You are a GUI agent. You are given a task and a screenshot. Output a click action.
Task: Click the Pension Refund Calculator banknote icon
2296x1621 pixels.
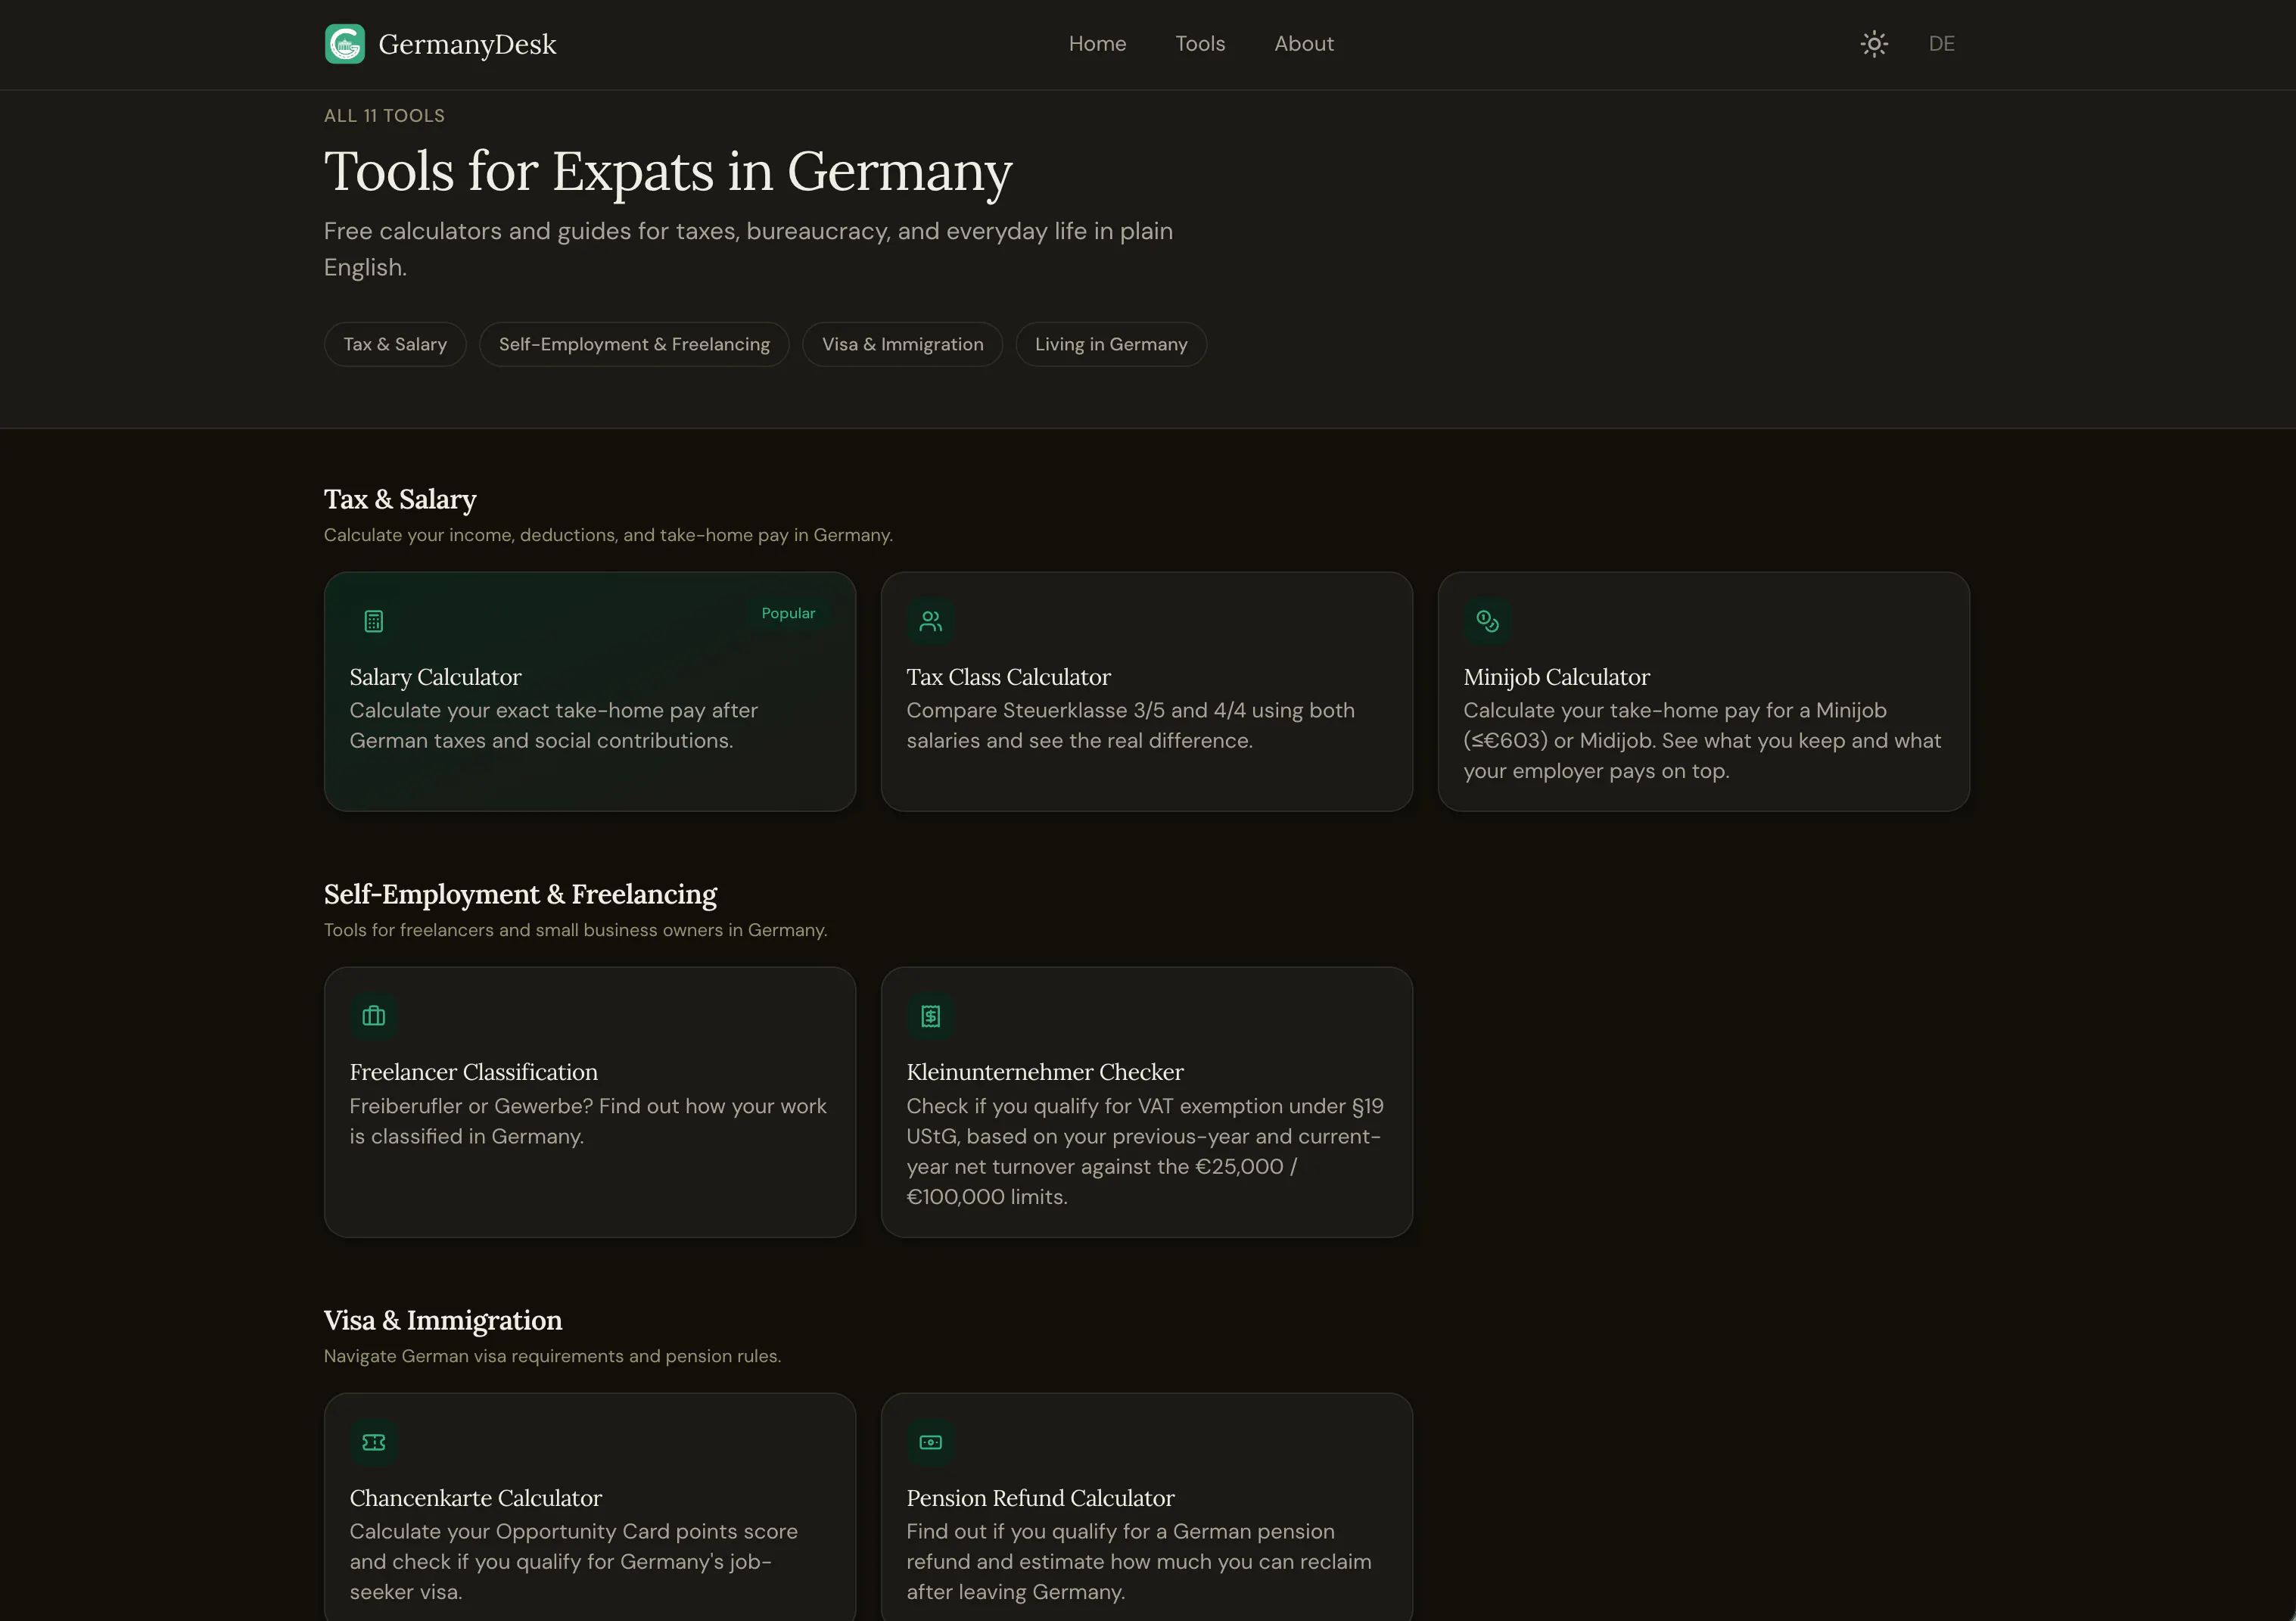pos(931,1442)
